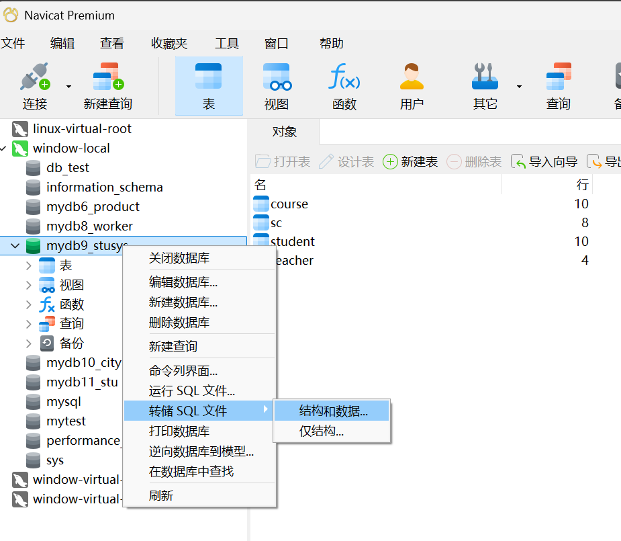The height and width of the screenshot is (541, 621).
Task: Expand the Backup (备份) tree node
Action: tap(28, 343)
